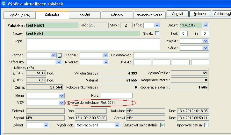Click the Dne value 13.4.2012 10:18:05

click(193, 111)
